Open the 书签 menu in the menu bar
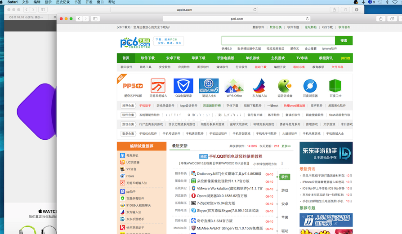 point(78,2)
